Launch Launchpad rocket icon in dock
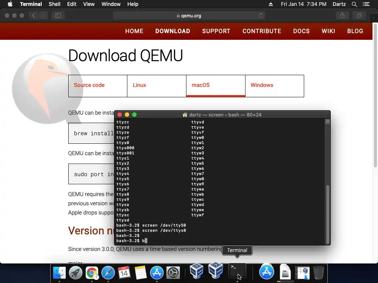 tap(75, 273)
